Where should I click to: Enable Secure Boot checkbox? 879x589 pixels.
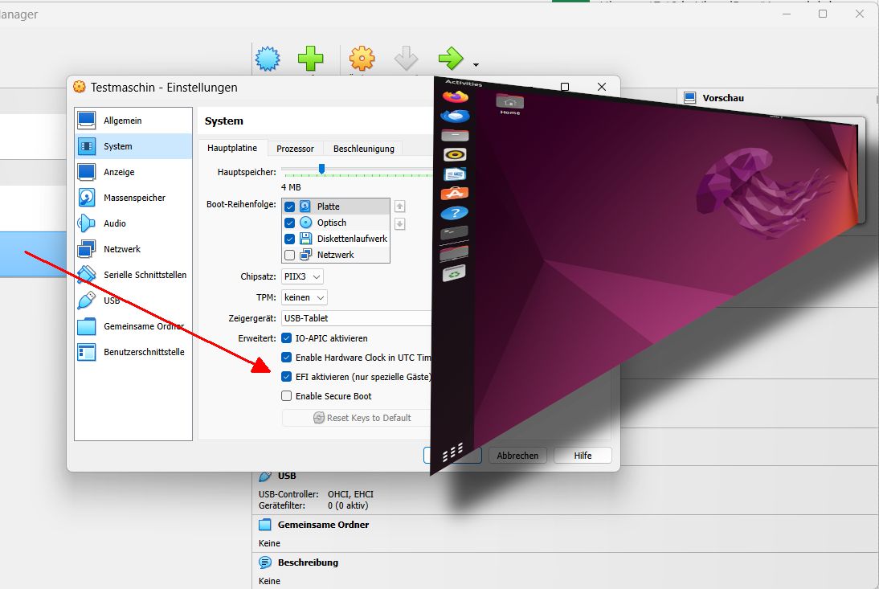(287, 395)
